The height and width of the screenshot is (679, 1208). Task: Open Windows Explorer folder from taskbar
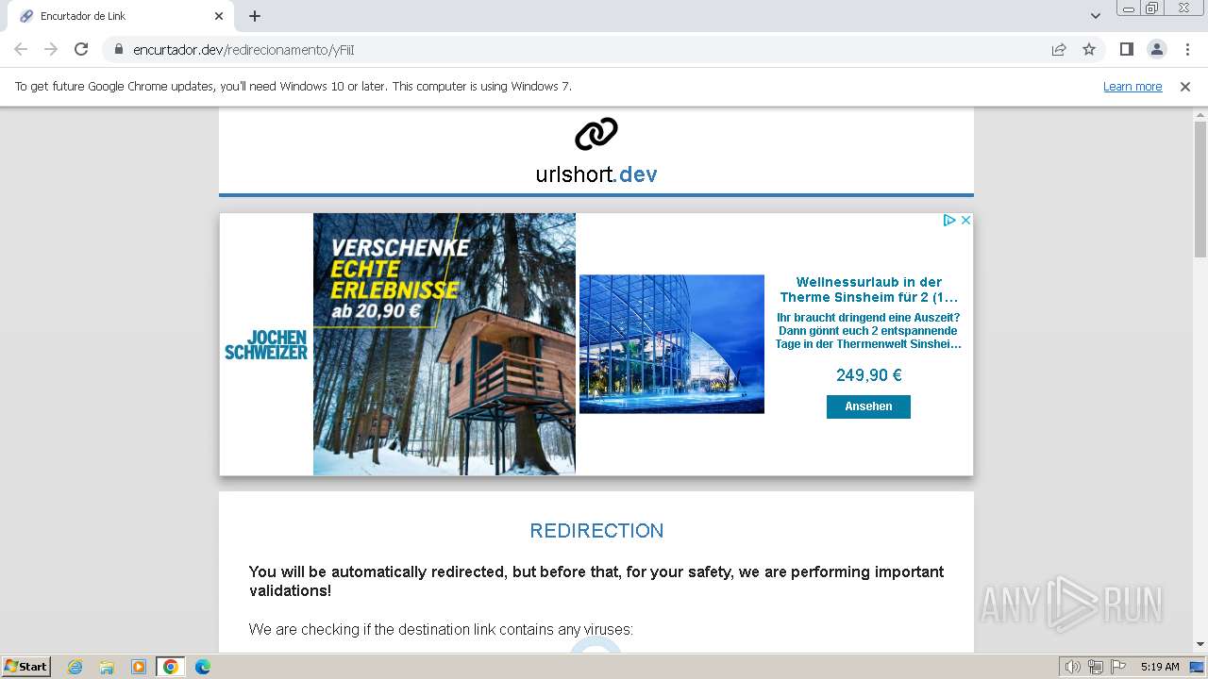click(107, 667)
